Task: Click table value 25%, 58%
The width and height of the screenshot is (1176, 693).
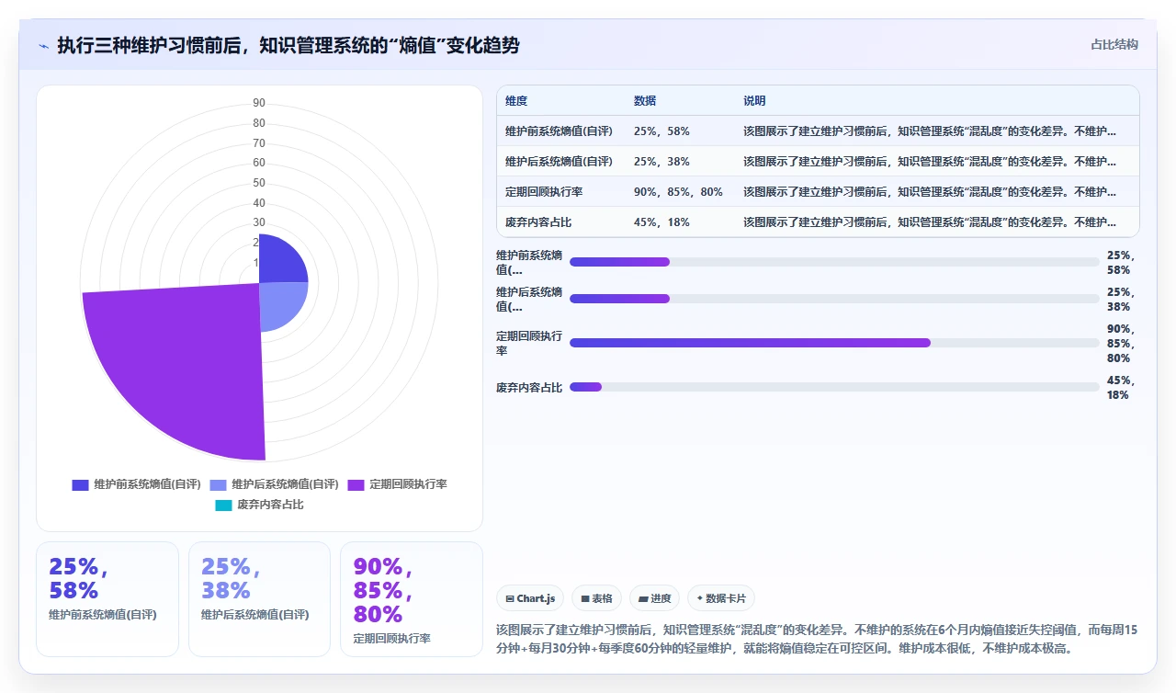Action: 661,131
